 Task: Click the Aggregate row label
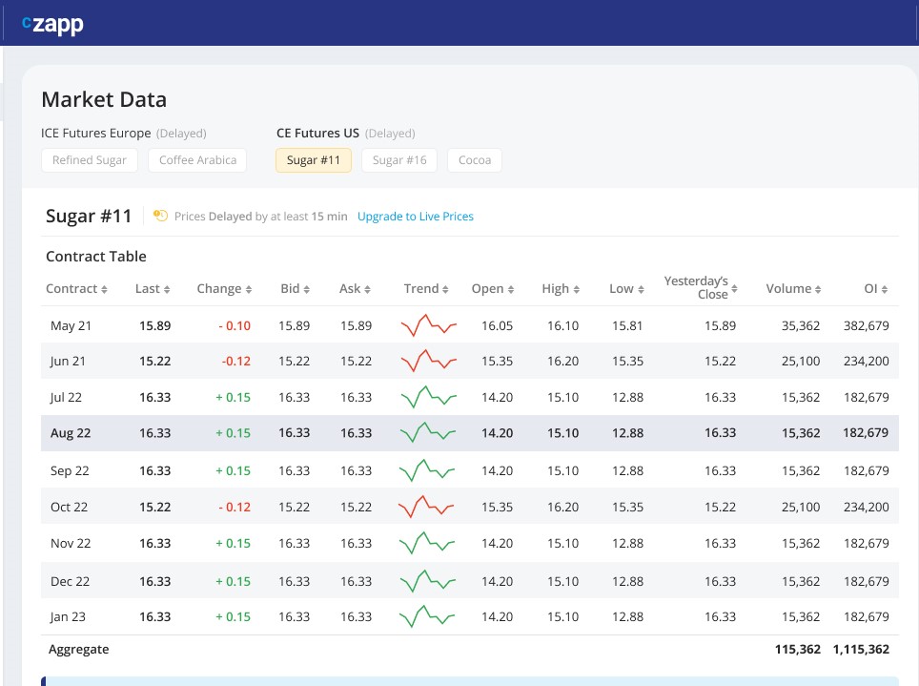78,649
